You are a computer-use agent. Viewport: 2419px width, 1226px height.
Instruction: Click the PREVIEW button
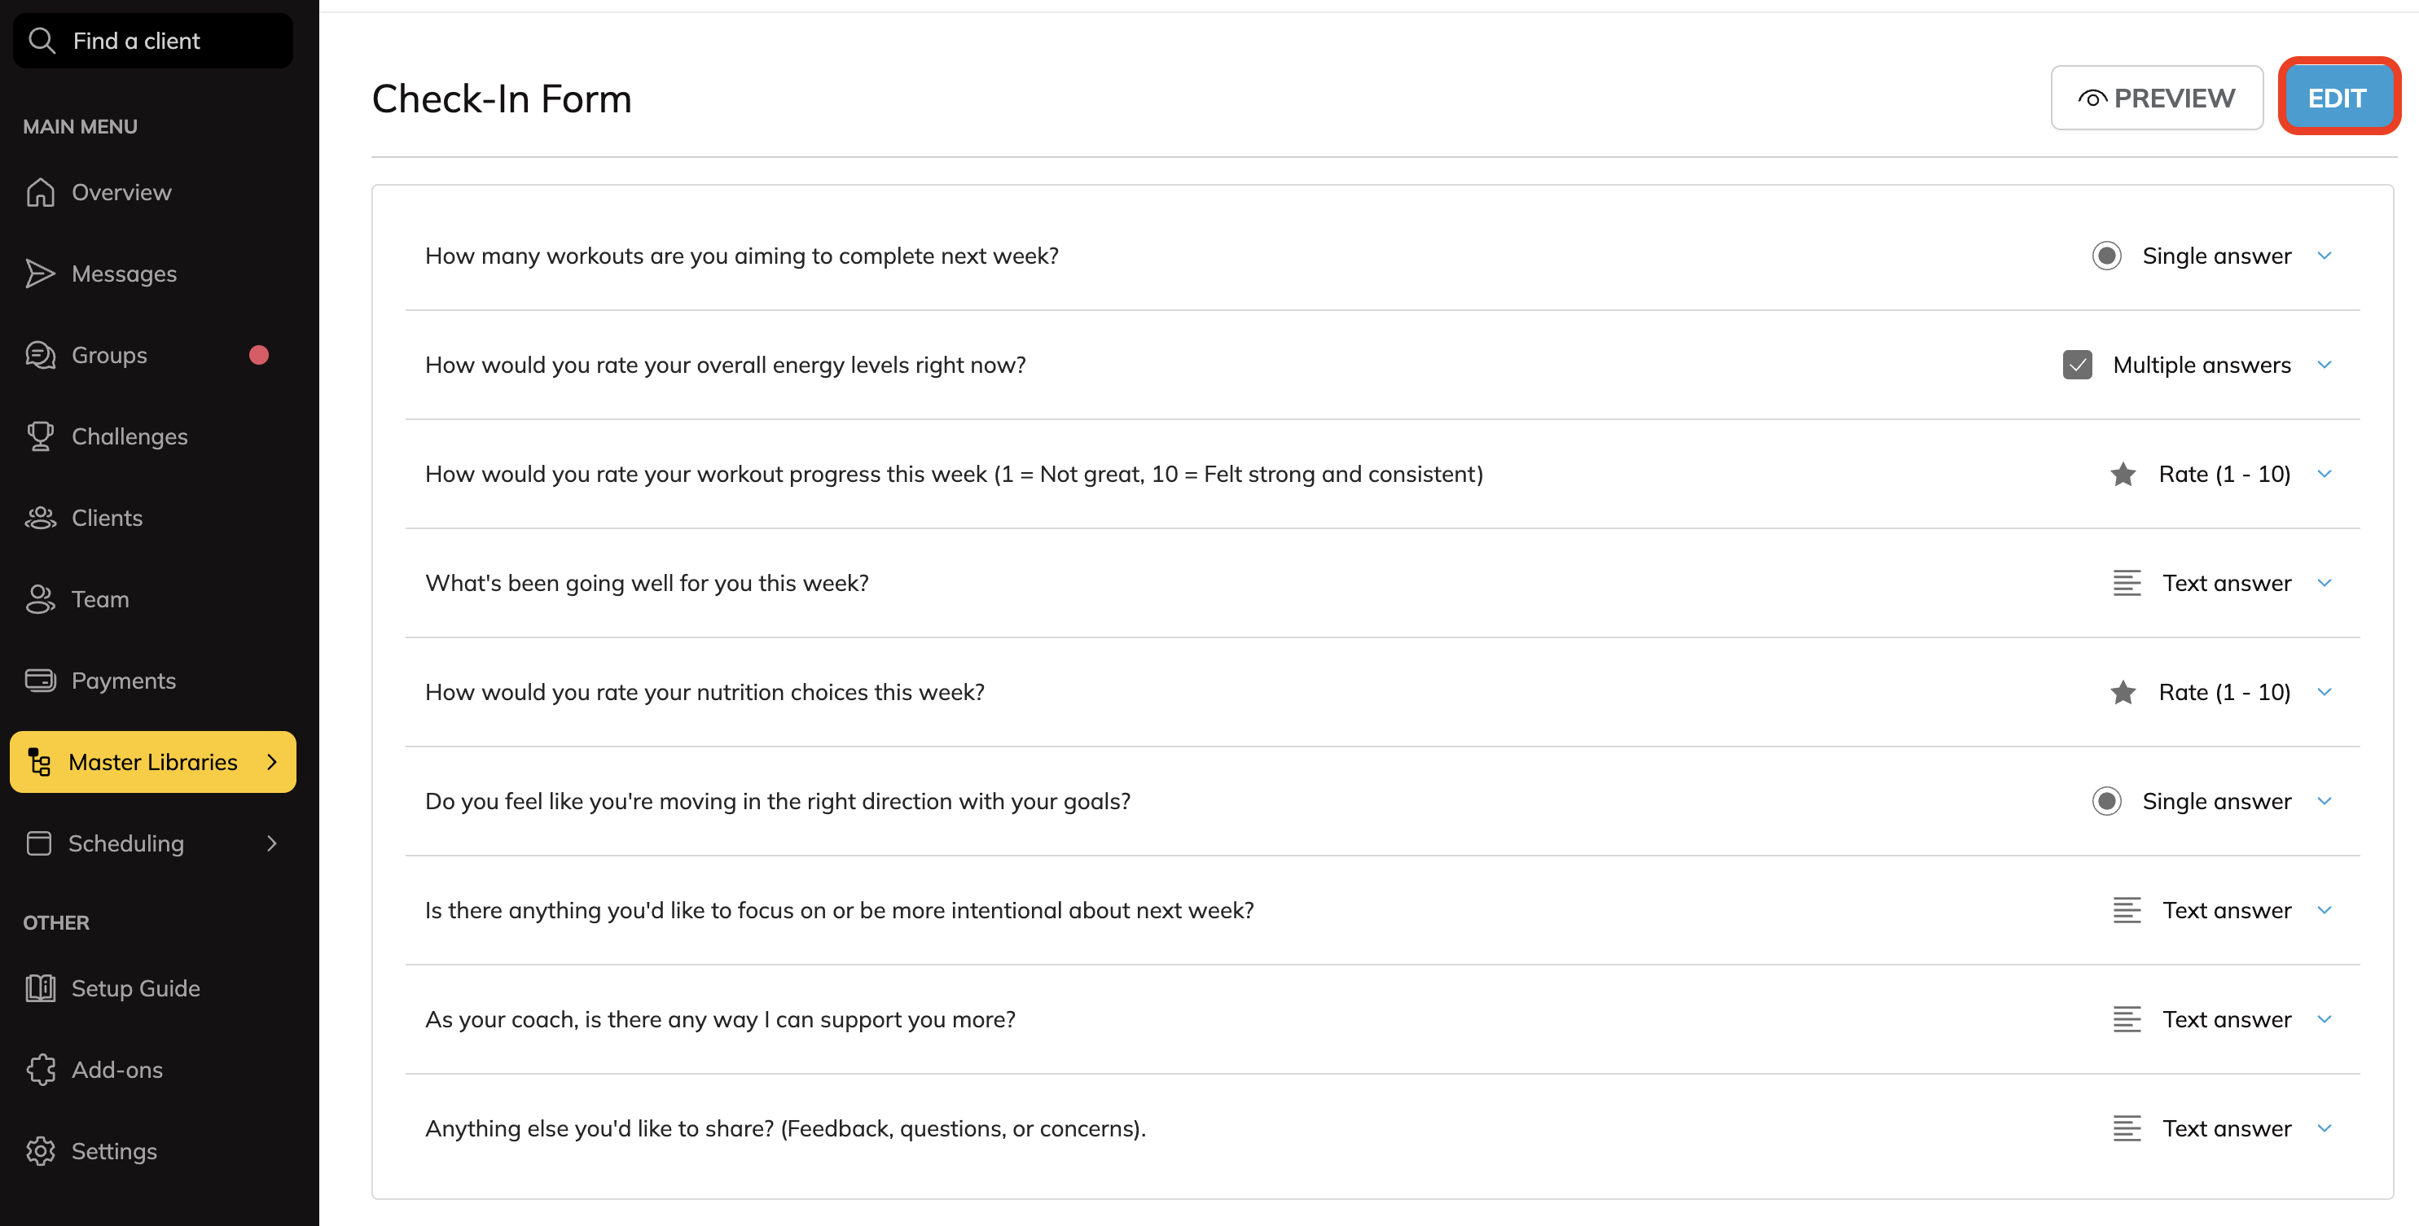pos(2156,99)
